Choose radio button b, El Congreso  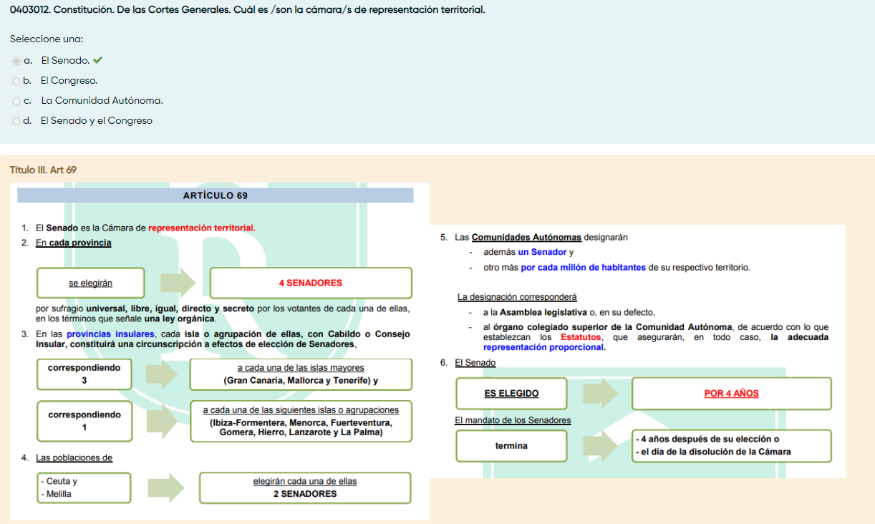coord(16,81)
